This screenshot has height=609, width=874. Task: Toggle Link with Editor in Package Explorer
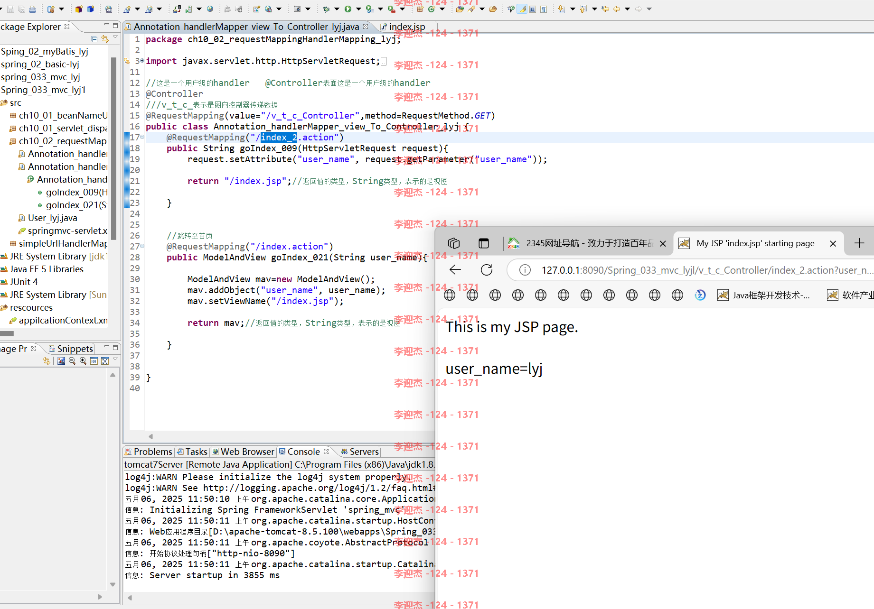(104, 39)
